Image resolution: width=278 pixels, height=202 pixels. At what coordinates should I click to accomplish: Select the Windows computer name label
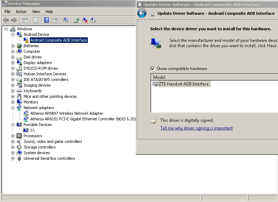tap(25, 29)
